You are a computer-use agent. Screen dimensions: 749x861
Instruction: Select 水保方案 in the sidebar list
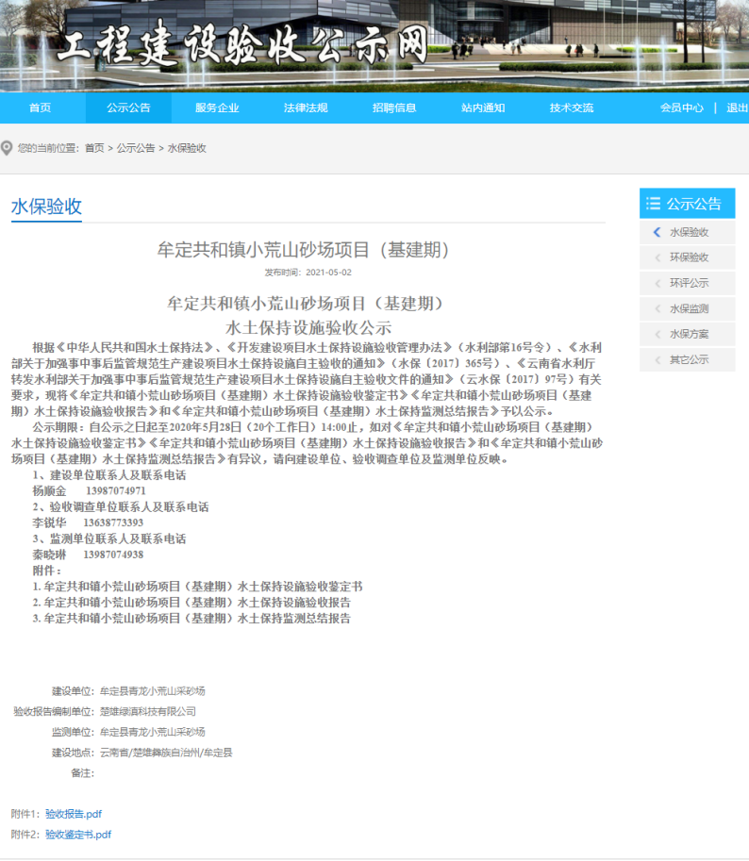[x=689, y=334]
